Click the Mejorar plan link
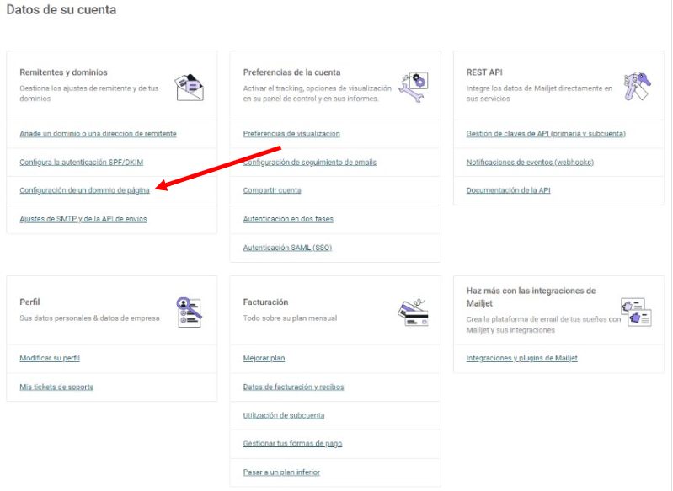The height and width of the screenshot is (491, 673). (x=264, y=358)
